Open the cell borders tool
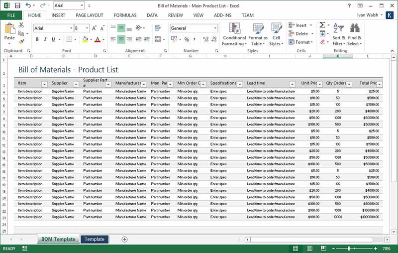 pyautogui.click(x=69, y=39)
